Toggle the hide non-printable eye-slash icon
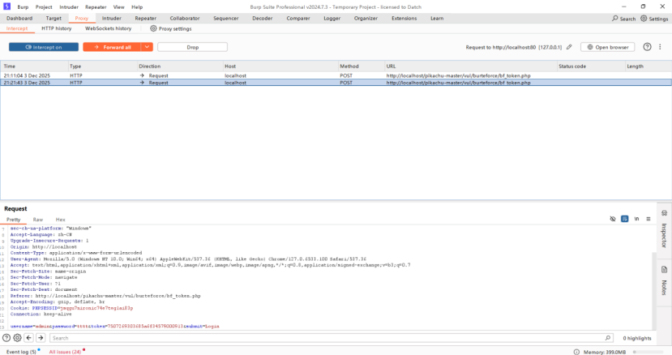Screen dimensions: 672x355 coord(613,219)
